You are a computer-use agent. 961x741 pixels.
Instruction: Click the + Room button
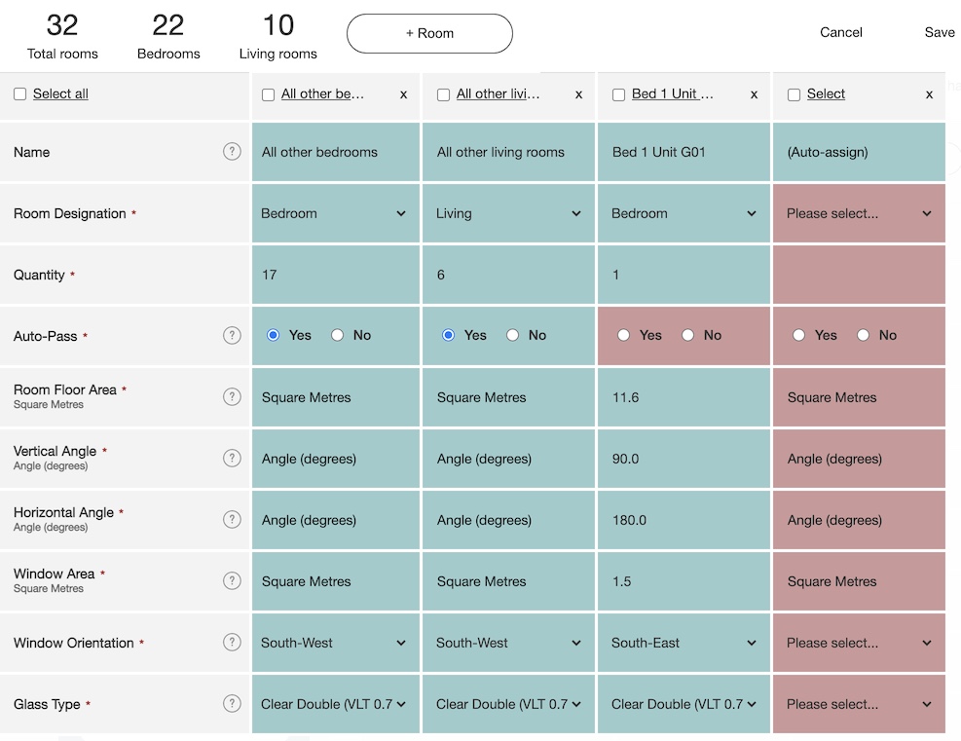pyautogui.click(x=428, y=33)
